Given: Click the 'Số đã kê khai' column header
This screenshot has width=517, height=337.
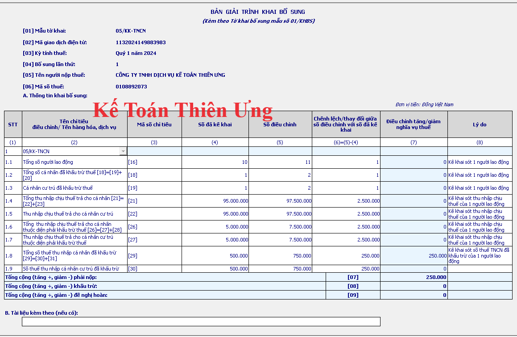Looking at the screenshot, I should pyautogui.click(x=215, y=125).
